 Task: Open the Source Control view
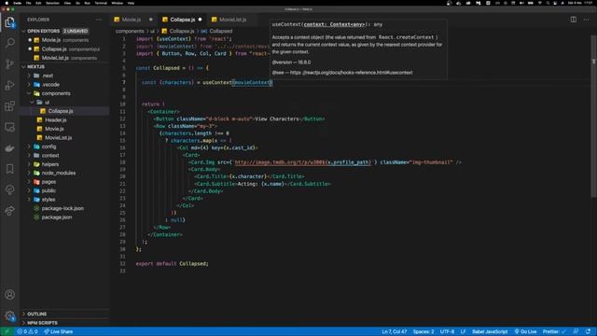tap(10, 63)
